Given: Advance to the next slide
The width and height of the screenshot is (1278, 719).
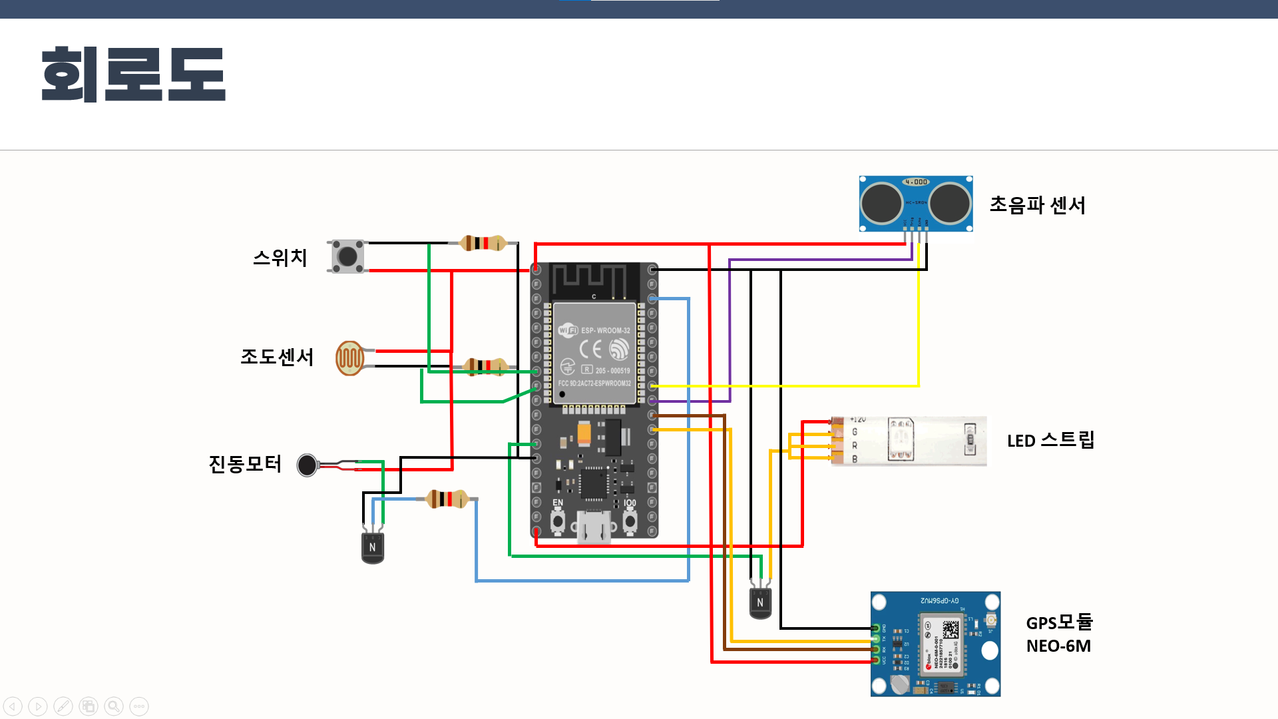Looking at the screenshot, I should [38, 706].
